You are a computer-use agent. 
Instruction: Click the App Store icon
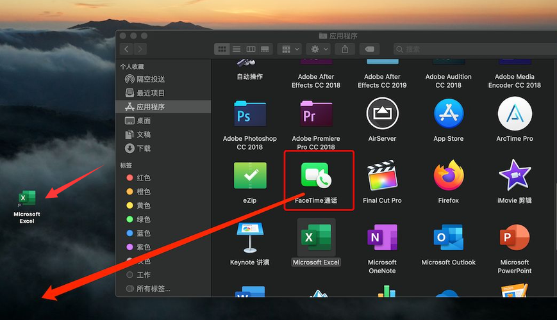tap(448, 114)
